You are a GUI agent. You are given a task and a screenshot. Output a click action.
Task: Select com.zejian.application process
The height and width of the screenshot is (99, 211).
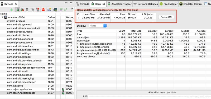(37, 89)
